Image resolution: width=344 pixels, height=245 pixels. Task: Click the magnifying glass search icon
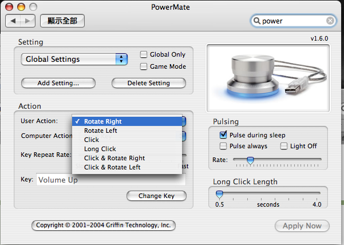pyautogui.click(x=256, y=21)
